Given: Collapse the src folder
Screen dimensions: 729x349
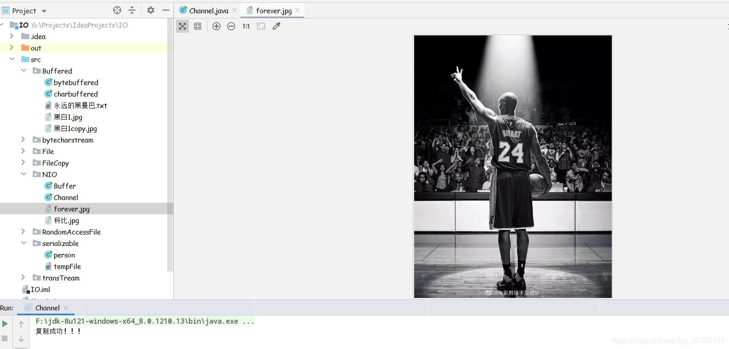Looking at the screenshot, I should pyautogui.click(x=12, y=59).
